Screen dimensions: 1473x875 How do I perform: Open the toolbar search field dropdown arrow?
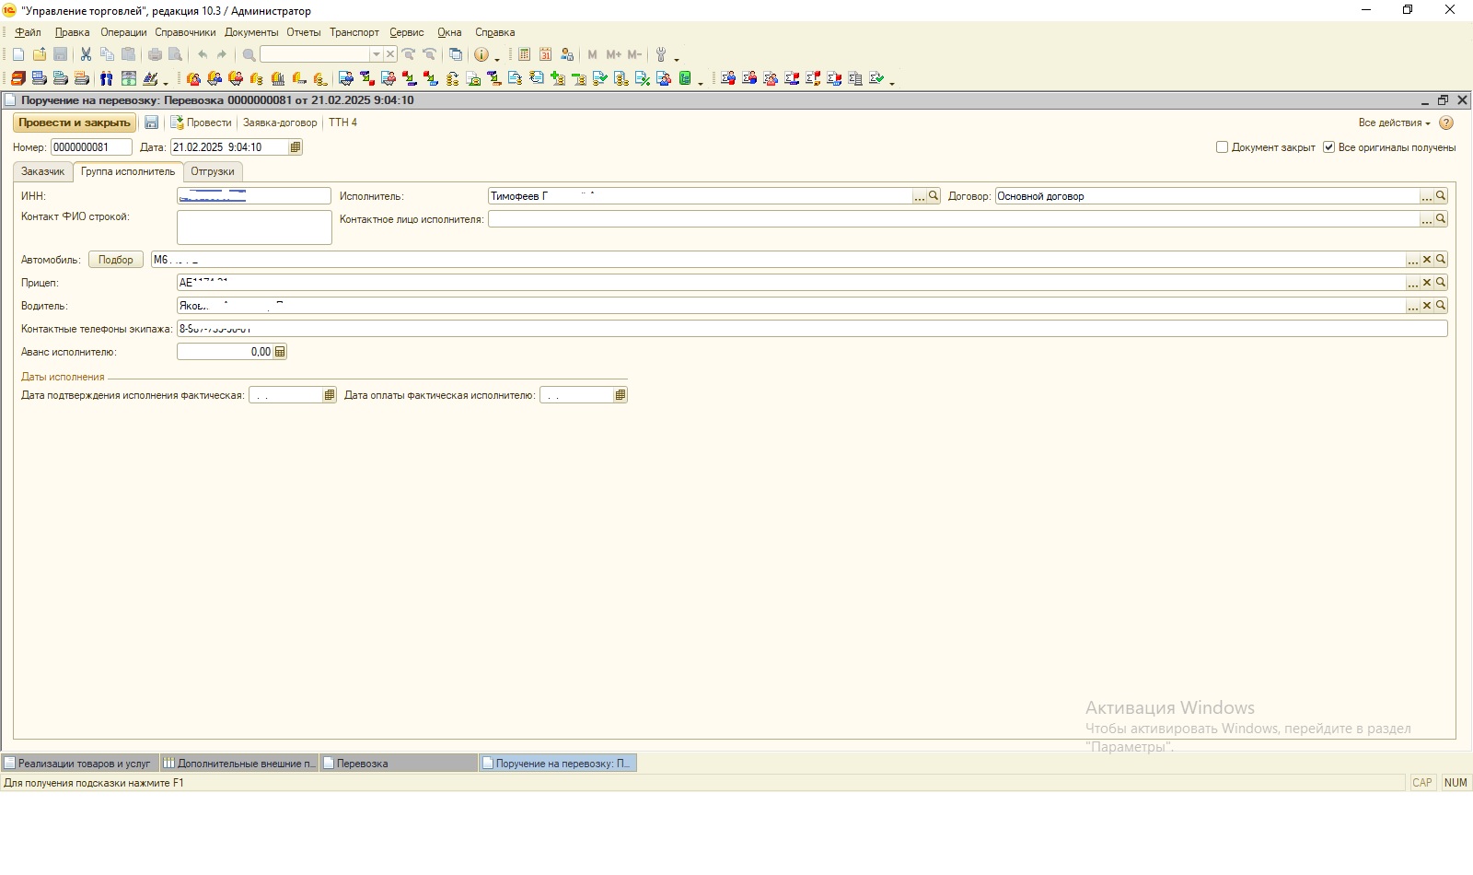tap(376, 54)
